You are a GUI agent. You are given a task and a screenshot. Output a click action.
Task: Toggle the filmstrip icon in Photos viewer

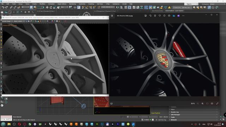(x=112, y=103)
